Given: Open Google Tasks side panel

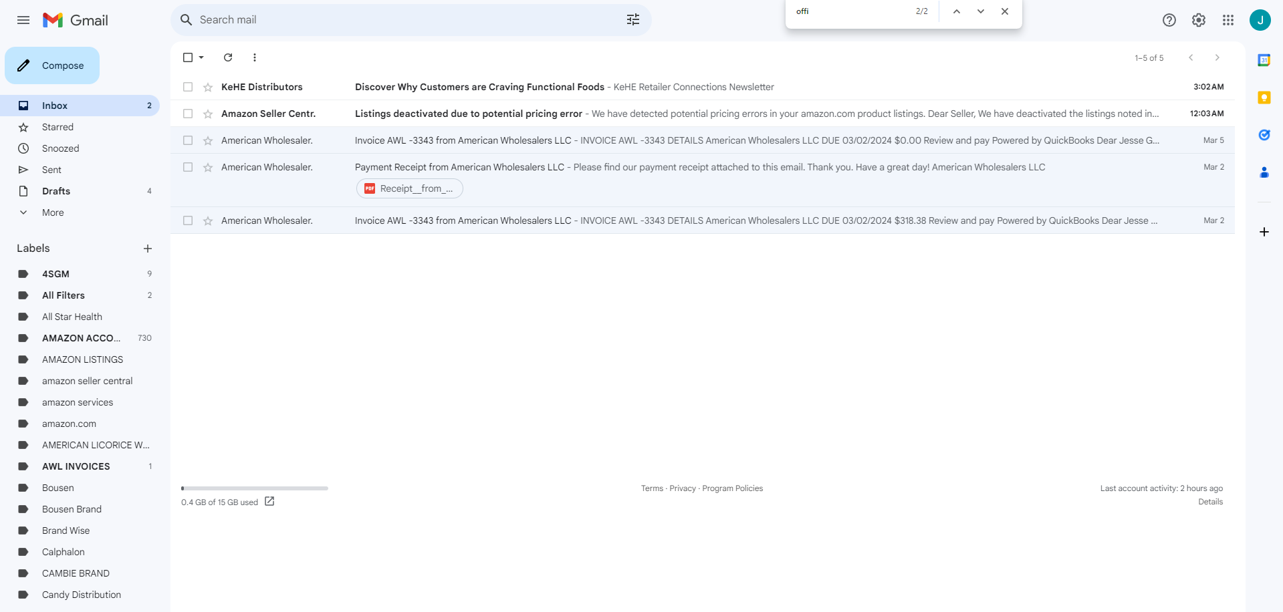Looking at the screenshot, I should pos(1264,135).
